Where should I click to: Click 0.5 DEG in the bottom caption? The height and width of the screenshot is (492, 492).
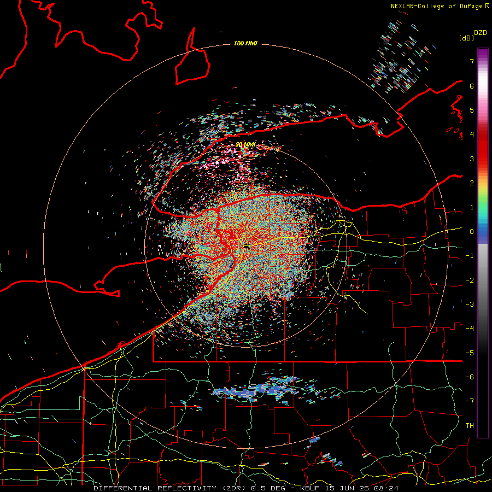pyautogui.click(x=268, y=488)
